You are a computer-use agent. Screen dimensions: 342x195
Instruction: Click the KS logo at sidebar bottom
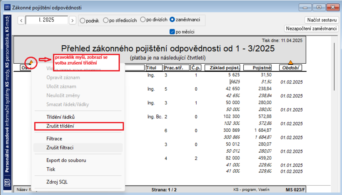click(x=7, y=182)
